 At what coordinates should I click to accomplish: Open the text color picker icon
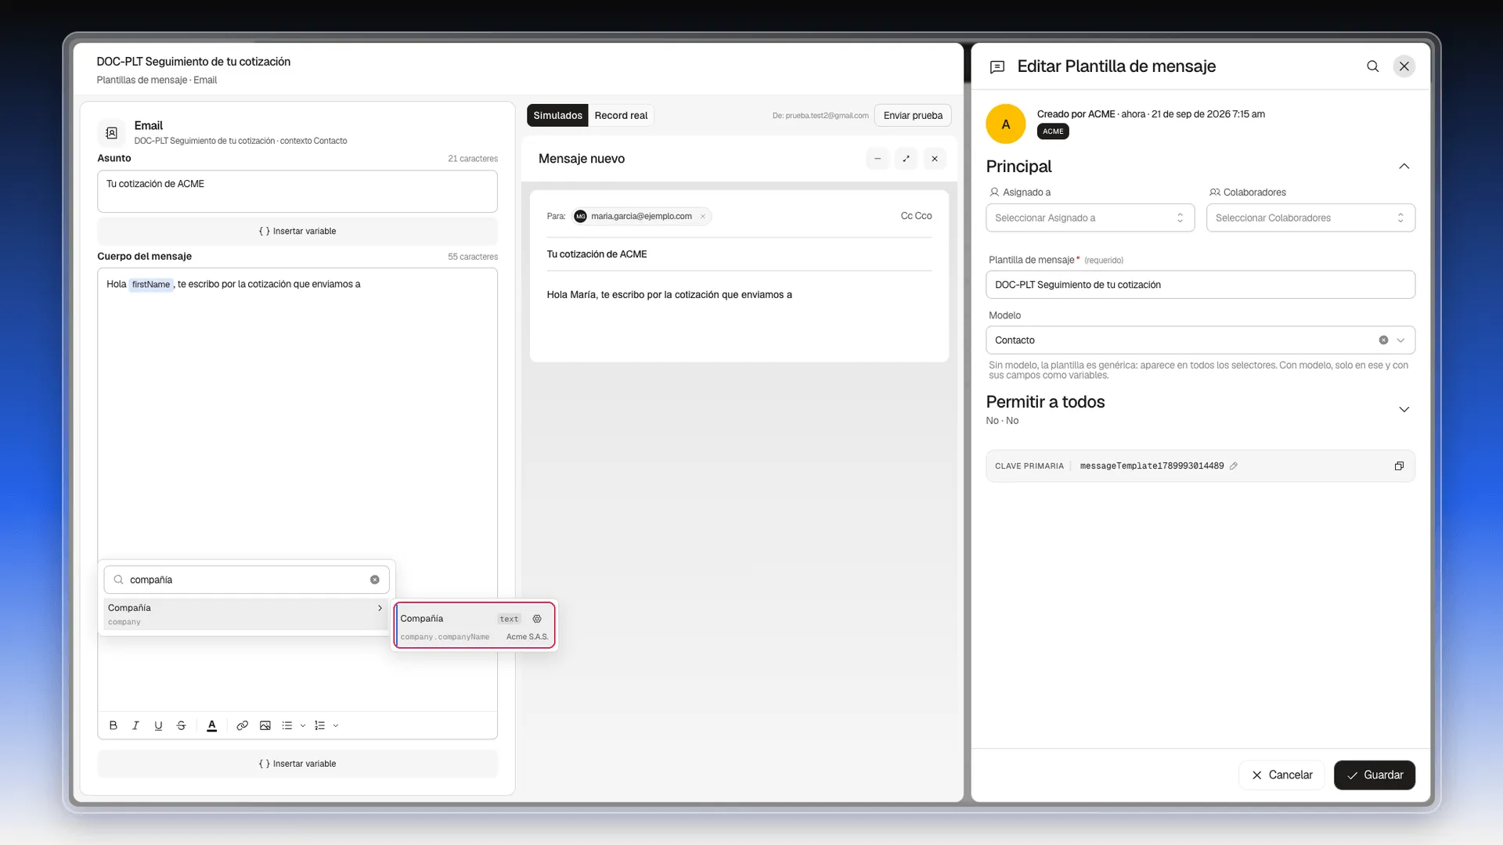click(x=211, y=725)
